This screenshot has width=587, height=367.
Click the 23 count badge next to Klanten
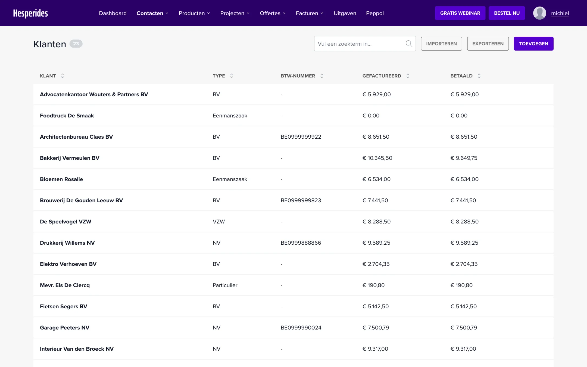(76, 43)
